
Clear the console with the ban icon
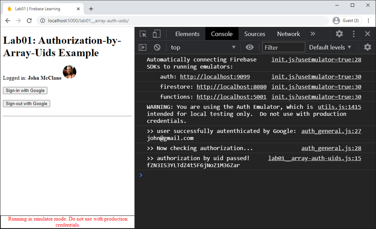(x=157, y=47)
